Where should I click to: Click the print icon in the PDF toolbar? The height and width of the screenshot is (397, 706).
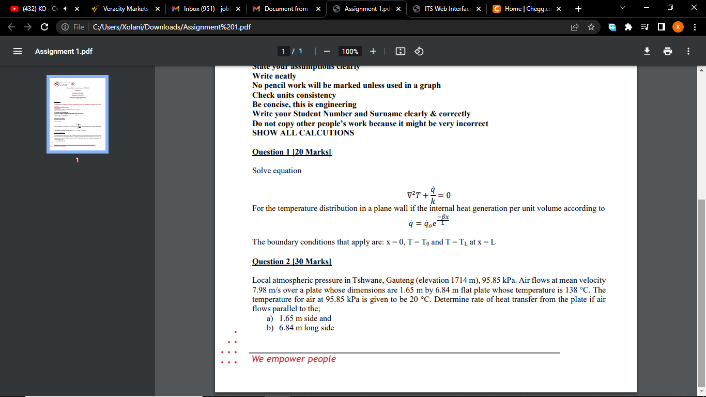pyautogui.click(x=668, y=51)
